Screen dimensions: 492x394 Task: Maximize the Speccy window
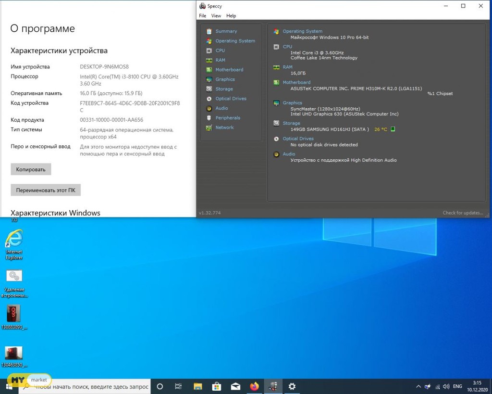(x=463, y=6)
